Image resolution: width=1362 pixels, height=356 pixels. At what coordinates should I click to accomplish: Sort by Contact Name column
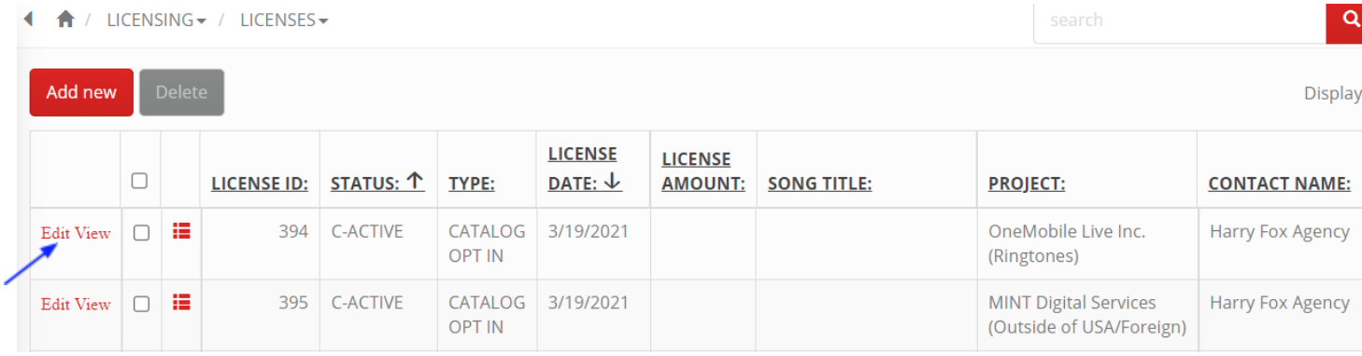pyautogui.click(x=1279, y=184)
